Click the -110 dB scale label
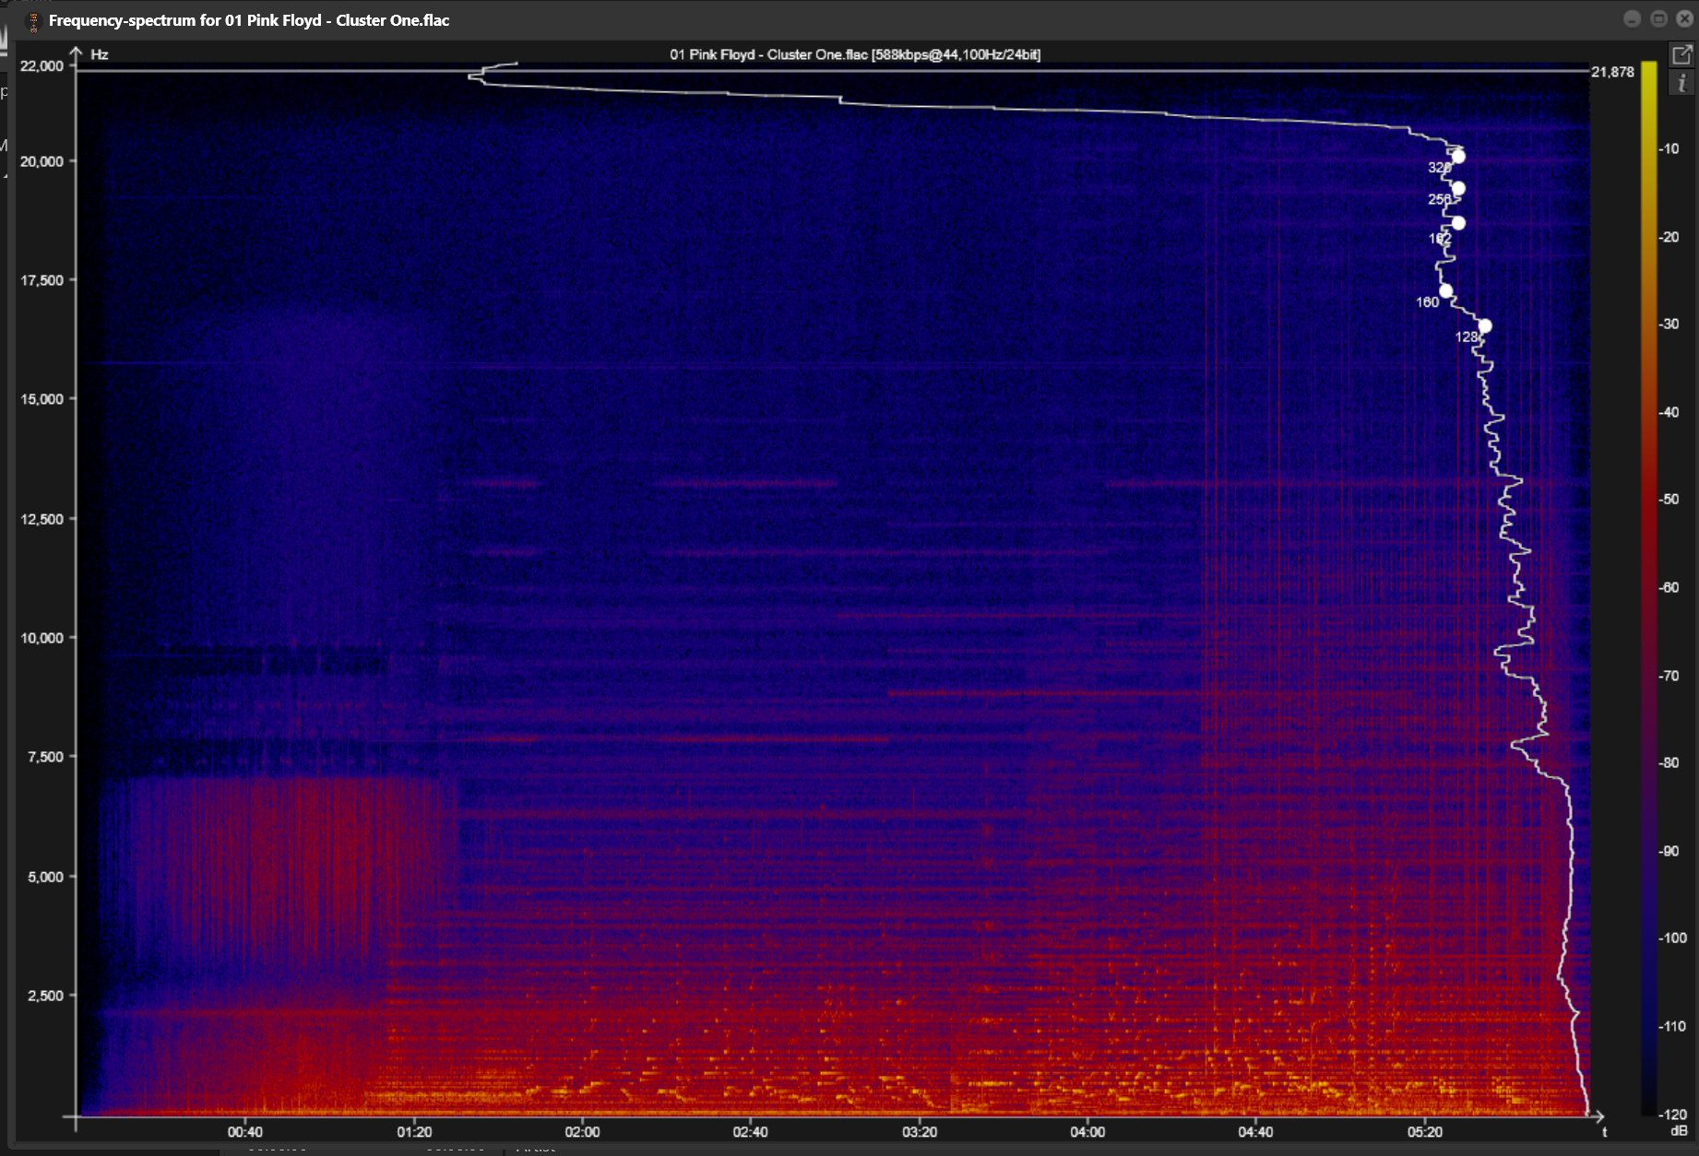The image size is (1699, 1156). (x=1673, y=1026)
